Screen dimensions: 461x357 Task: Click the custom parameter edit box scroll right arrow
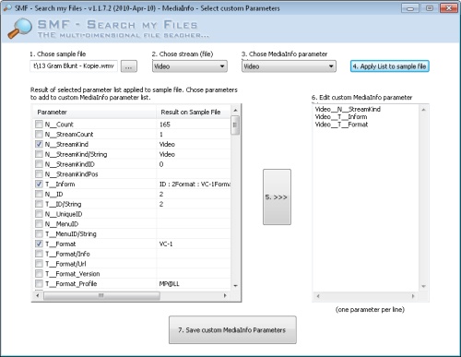click(413, 296)
